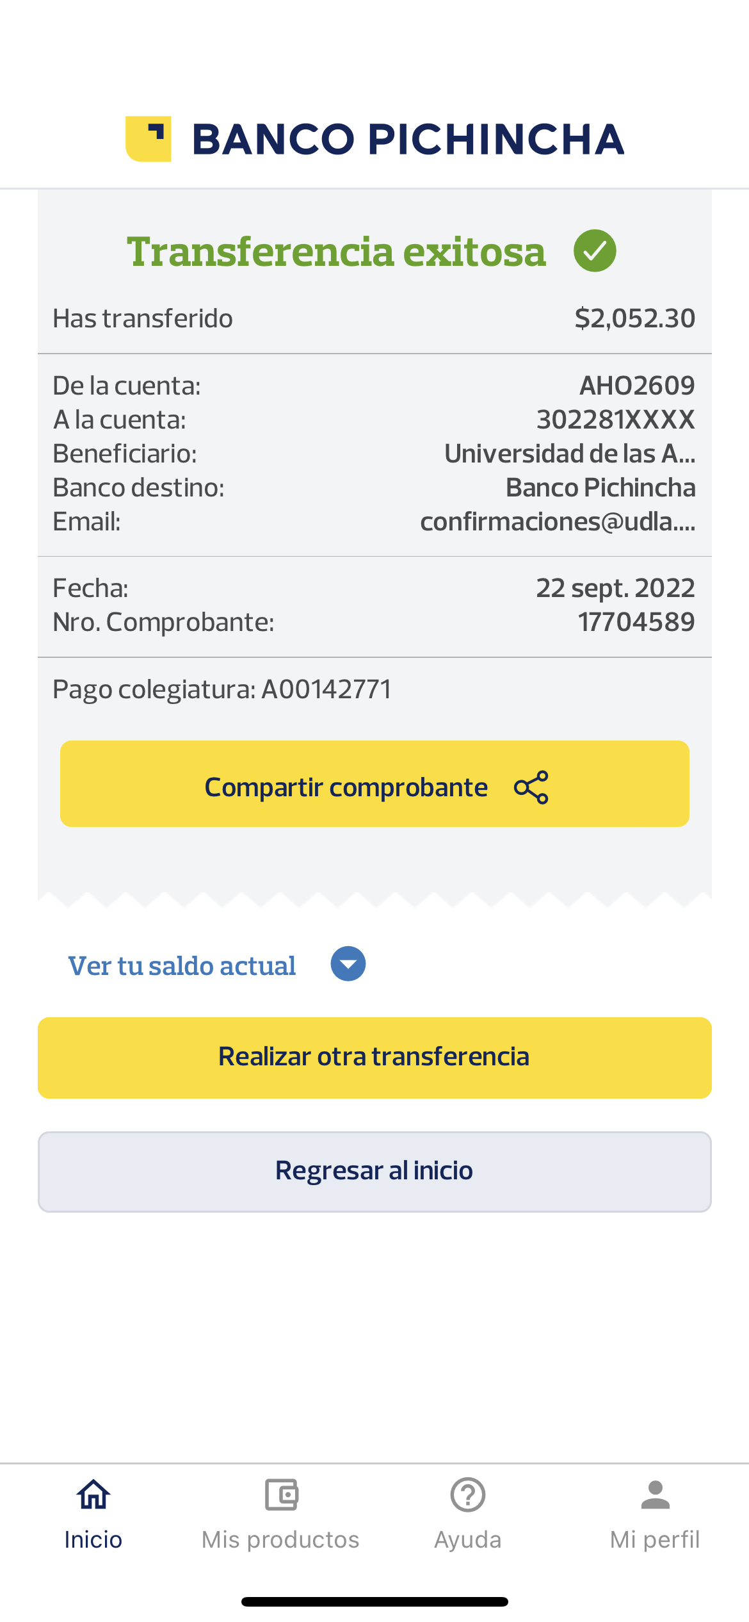
Task: Tap the share icon on Compartir comprobante
Action: click(531, 787)
